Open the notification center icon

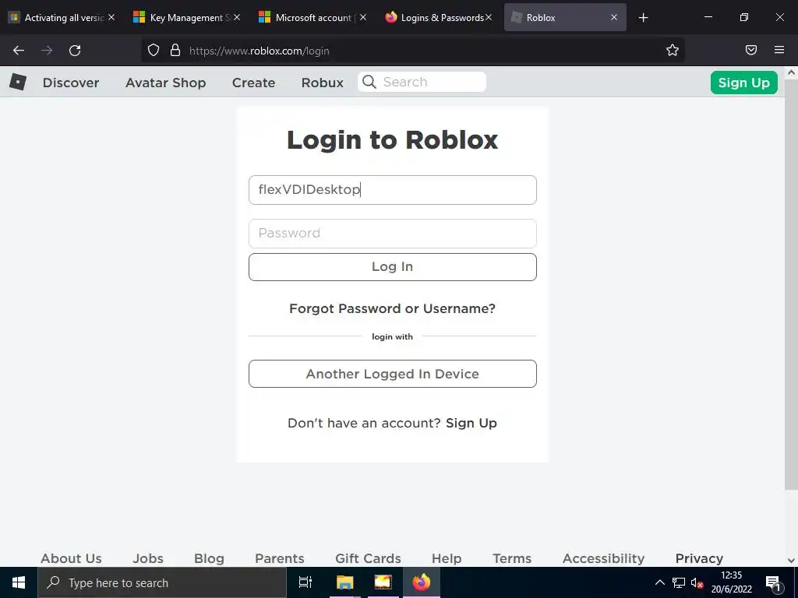coord(773,582)
